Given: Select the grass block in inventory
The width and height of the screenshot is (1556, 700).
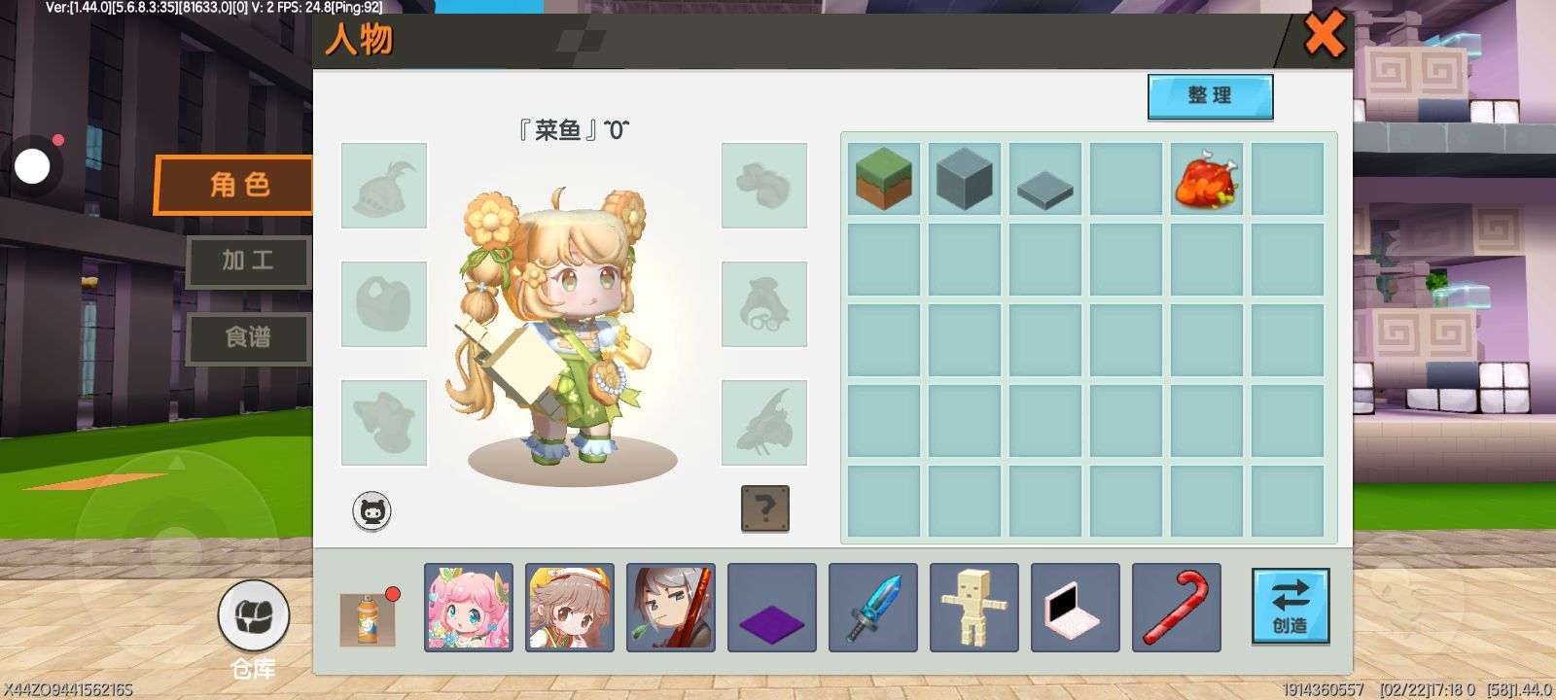Looking at the screenshot, I should click(x=883, y=179).
